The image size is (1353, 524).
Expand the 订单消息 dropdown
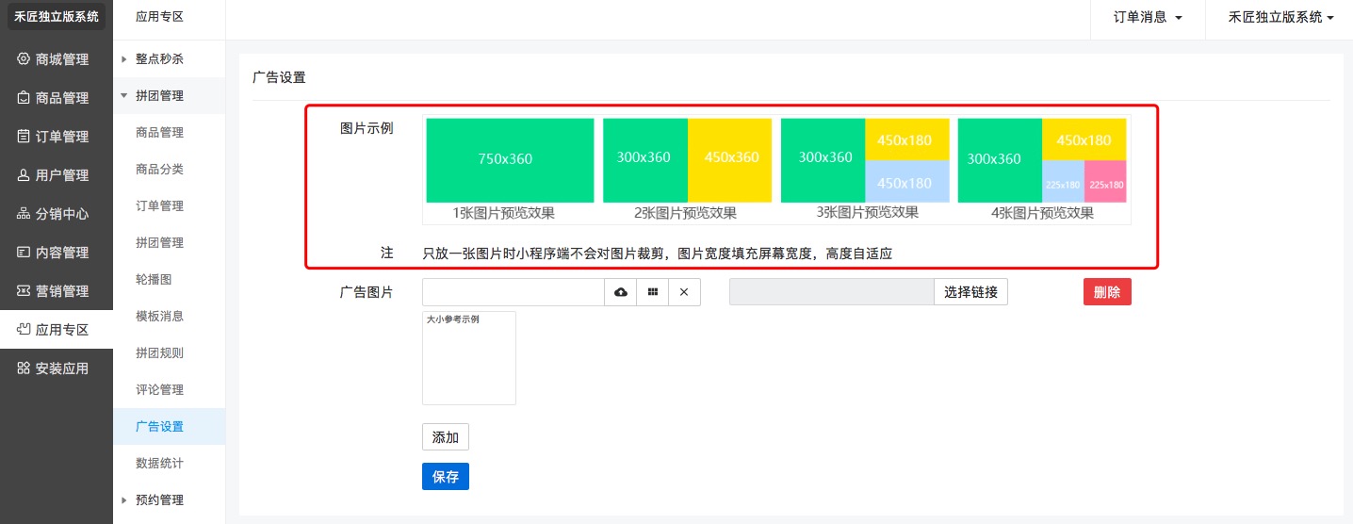1147,17
